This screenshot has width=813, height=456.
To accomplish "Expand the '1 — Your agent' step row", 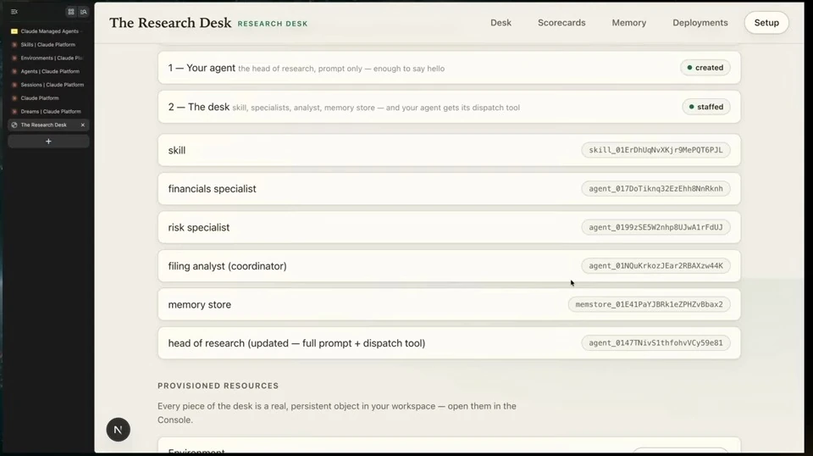I will pyautogui.click(x=449, y=68).
